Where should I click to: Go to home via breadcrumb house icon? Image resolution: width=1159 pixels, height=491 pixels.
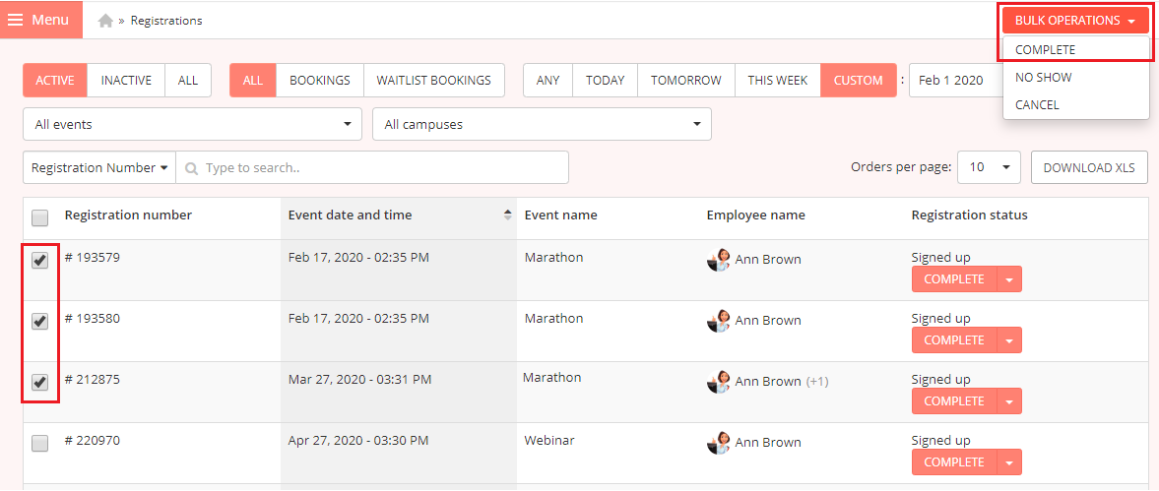tap(105, 21)
